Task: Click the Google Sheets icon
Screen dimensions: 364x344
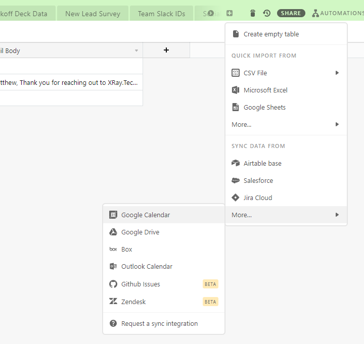Action: 236,107
